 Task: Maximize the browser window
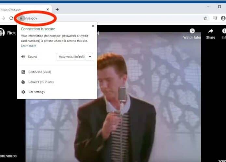219,7
